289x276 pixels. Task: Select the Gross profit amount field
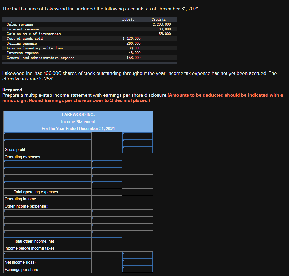137,150
